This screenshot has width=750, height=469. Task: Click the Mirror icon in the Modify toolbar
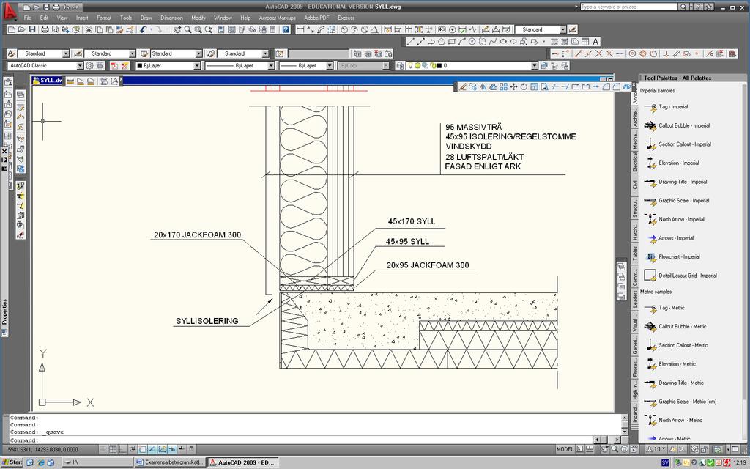coord(483,86)
